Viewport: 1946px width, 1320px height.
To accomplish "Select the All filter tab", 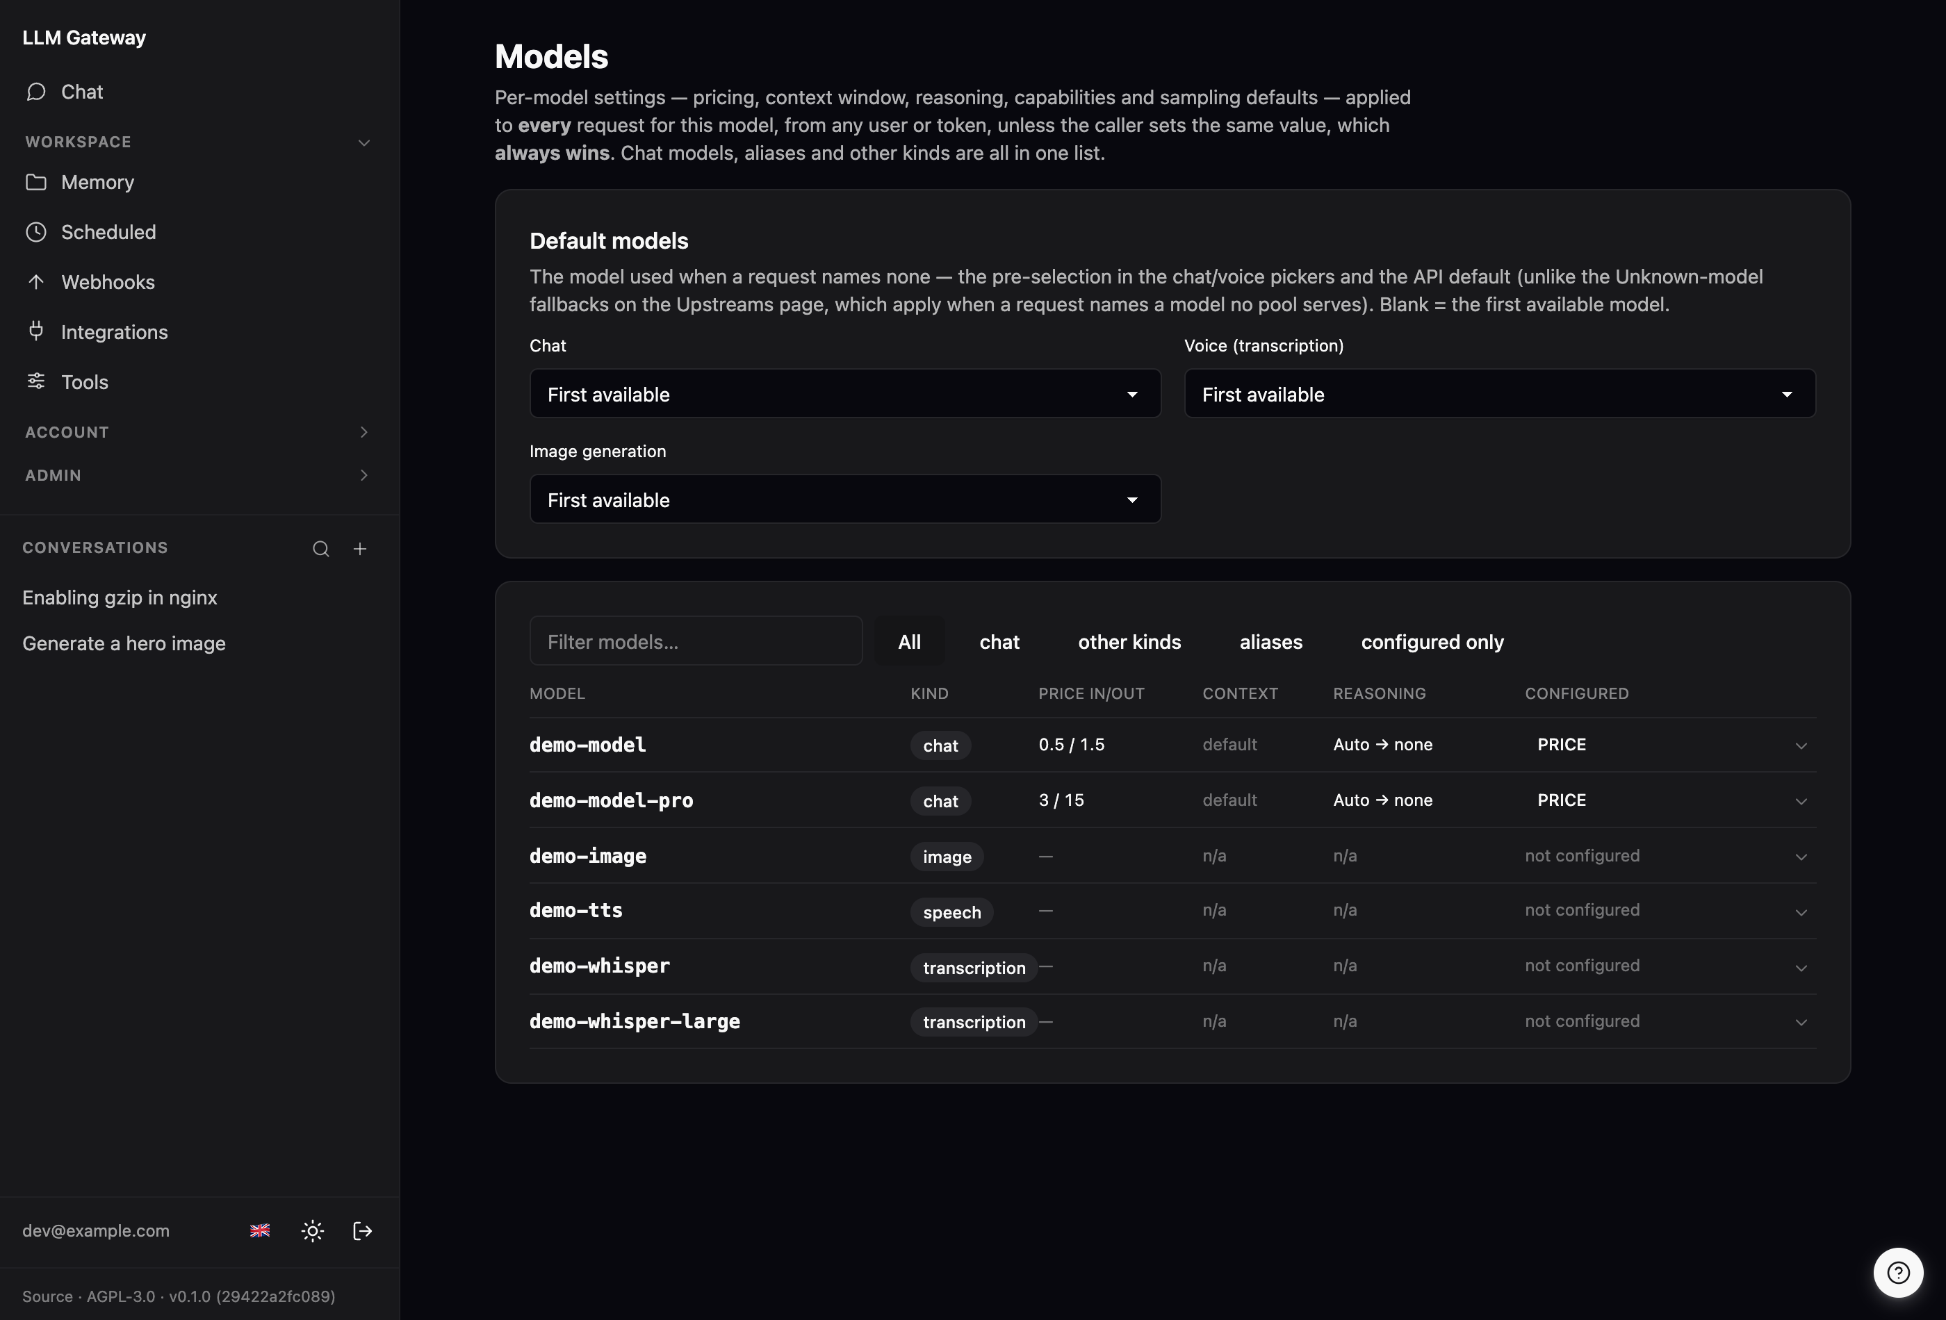I will pyautogui.click(x=909, y=642).
